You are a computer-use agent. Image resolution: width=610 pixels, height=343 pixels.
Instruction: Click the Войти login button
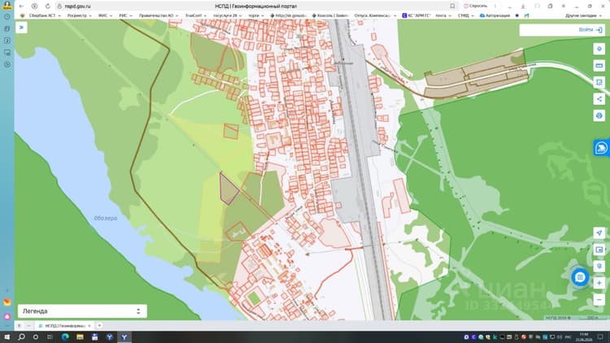pos(590,29)
